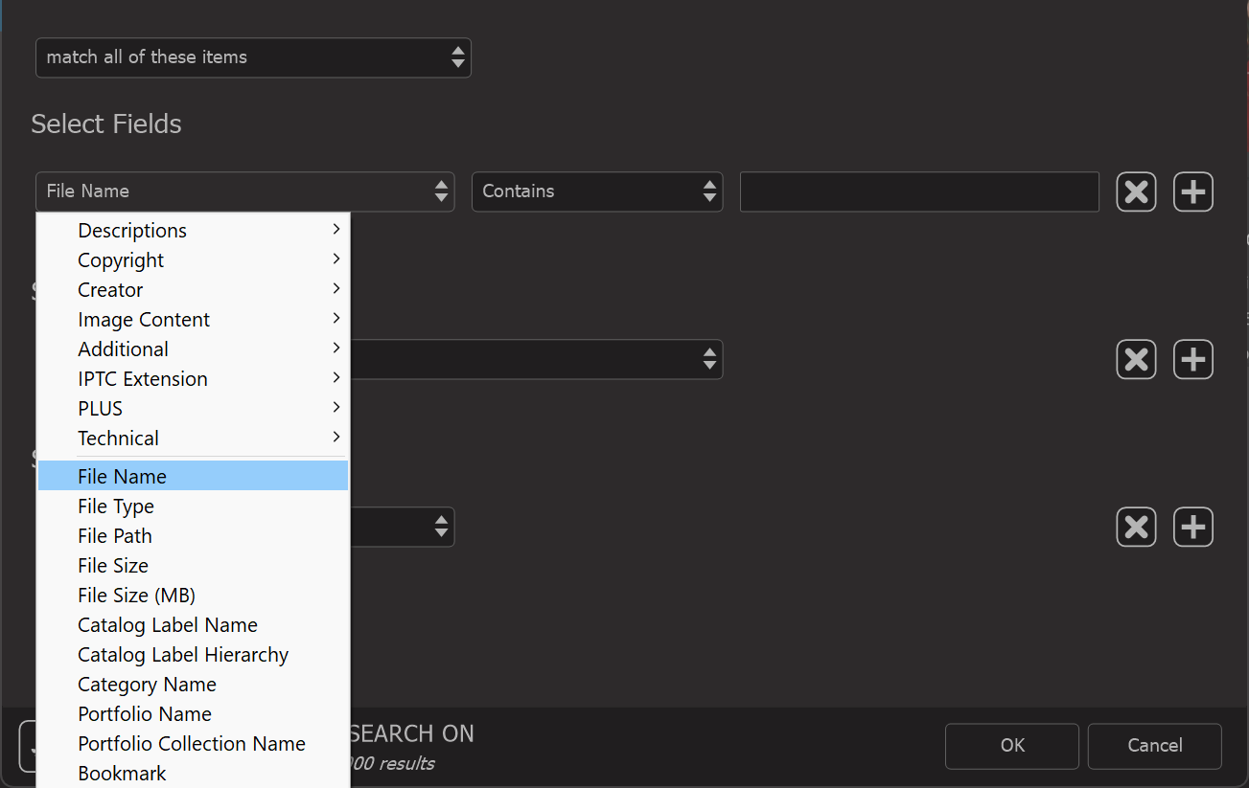Select the highlighted File Name menu entry
1249x788 pixels.
point(193,477)
